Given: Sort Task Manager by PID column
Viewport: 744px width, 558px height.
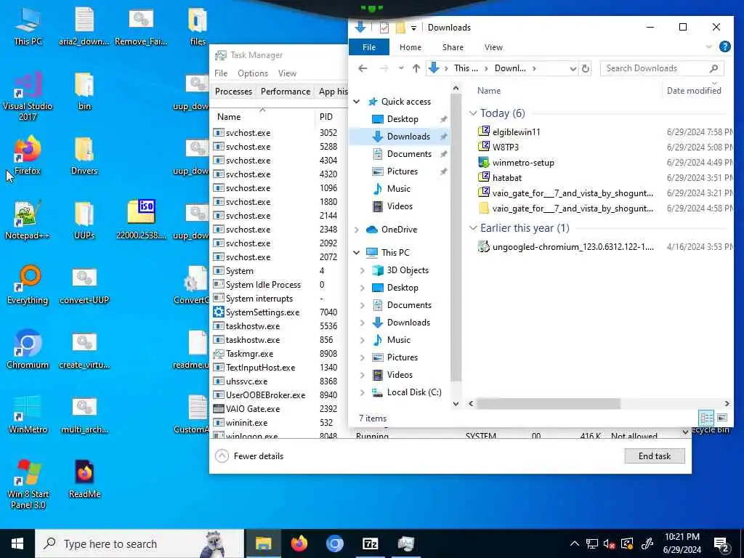Looking at the screenshot, I should [326, 117].
